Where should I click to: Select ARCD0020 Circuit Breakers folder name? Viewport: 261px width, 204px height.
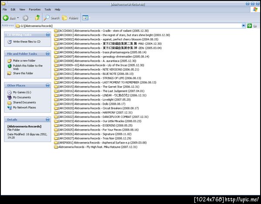click(99, 108)
